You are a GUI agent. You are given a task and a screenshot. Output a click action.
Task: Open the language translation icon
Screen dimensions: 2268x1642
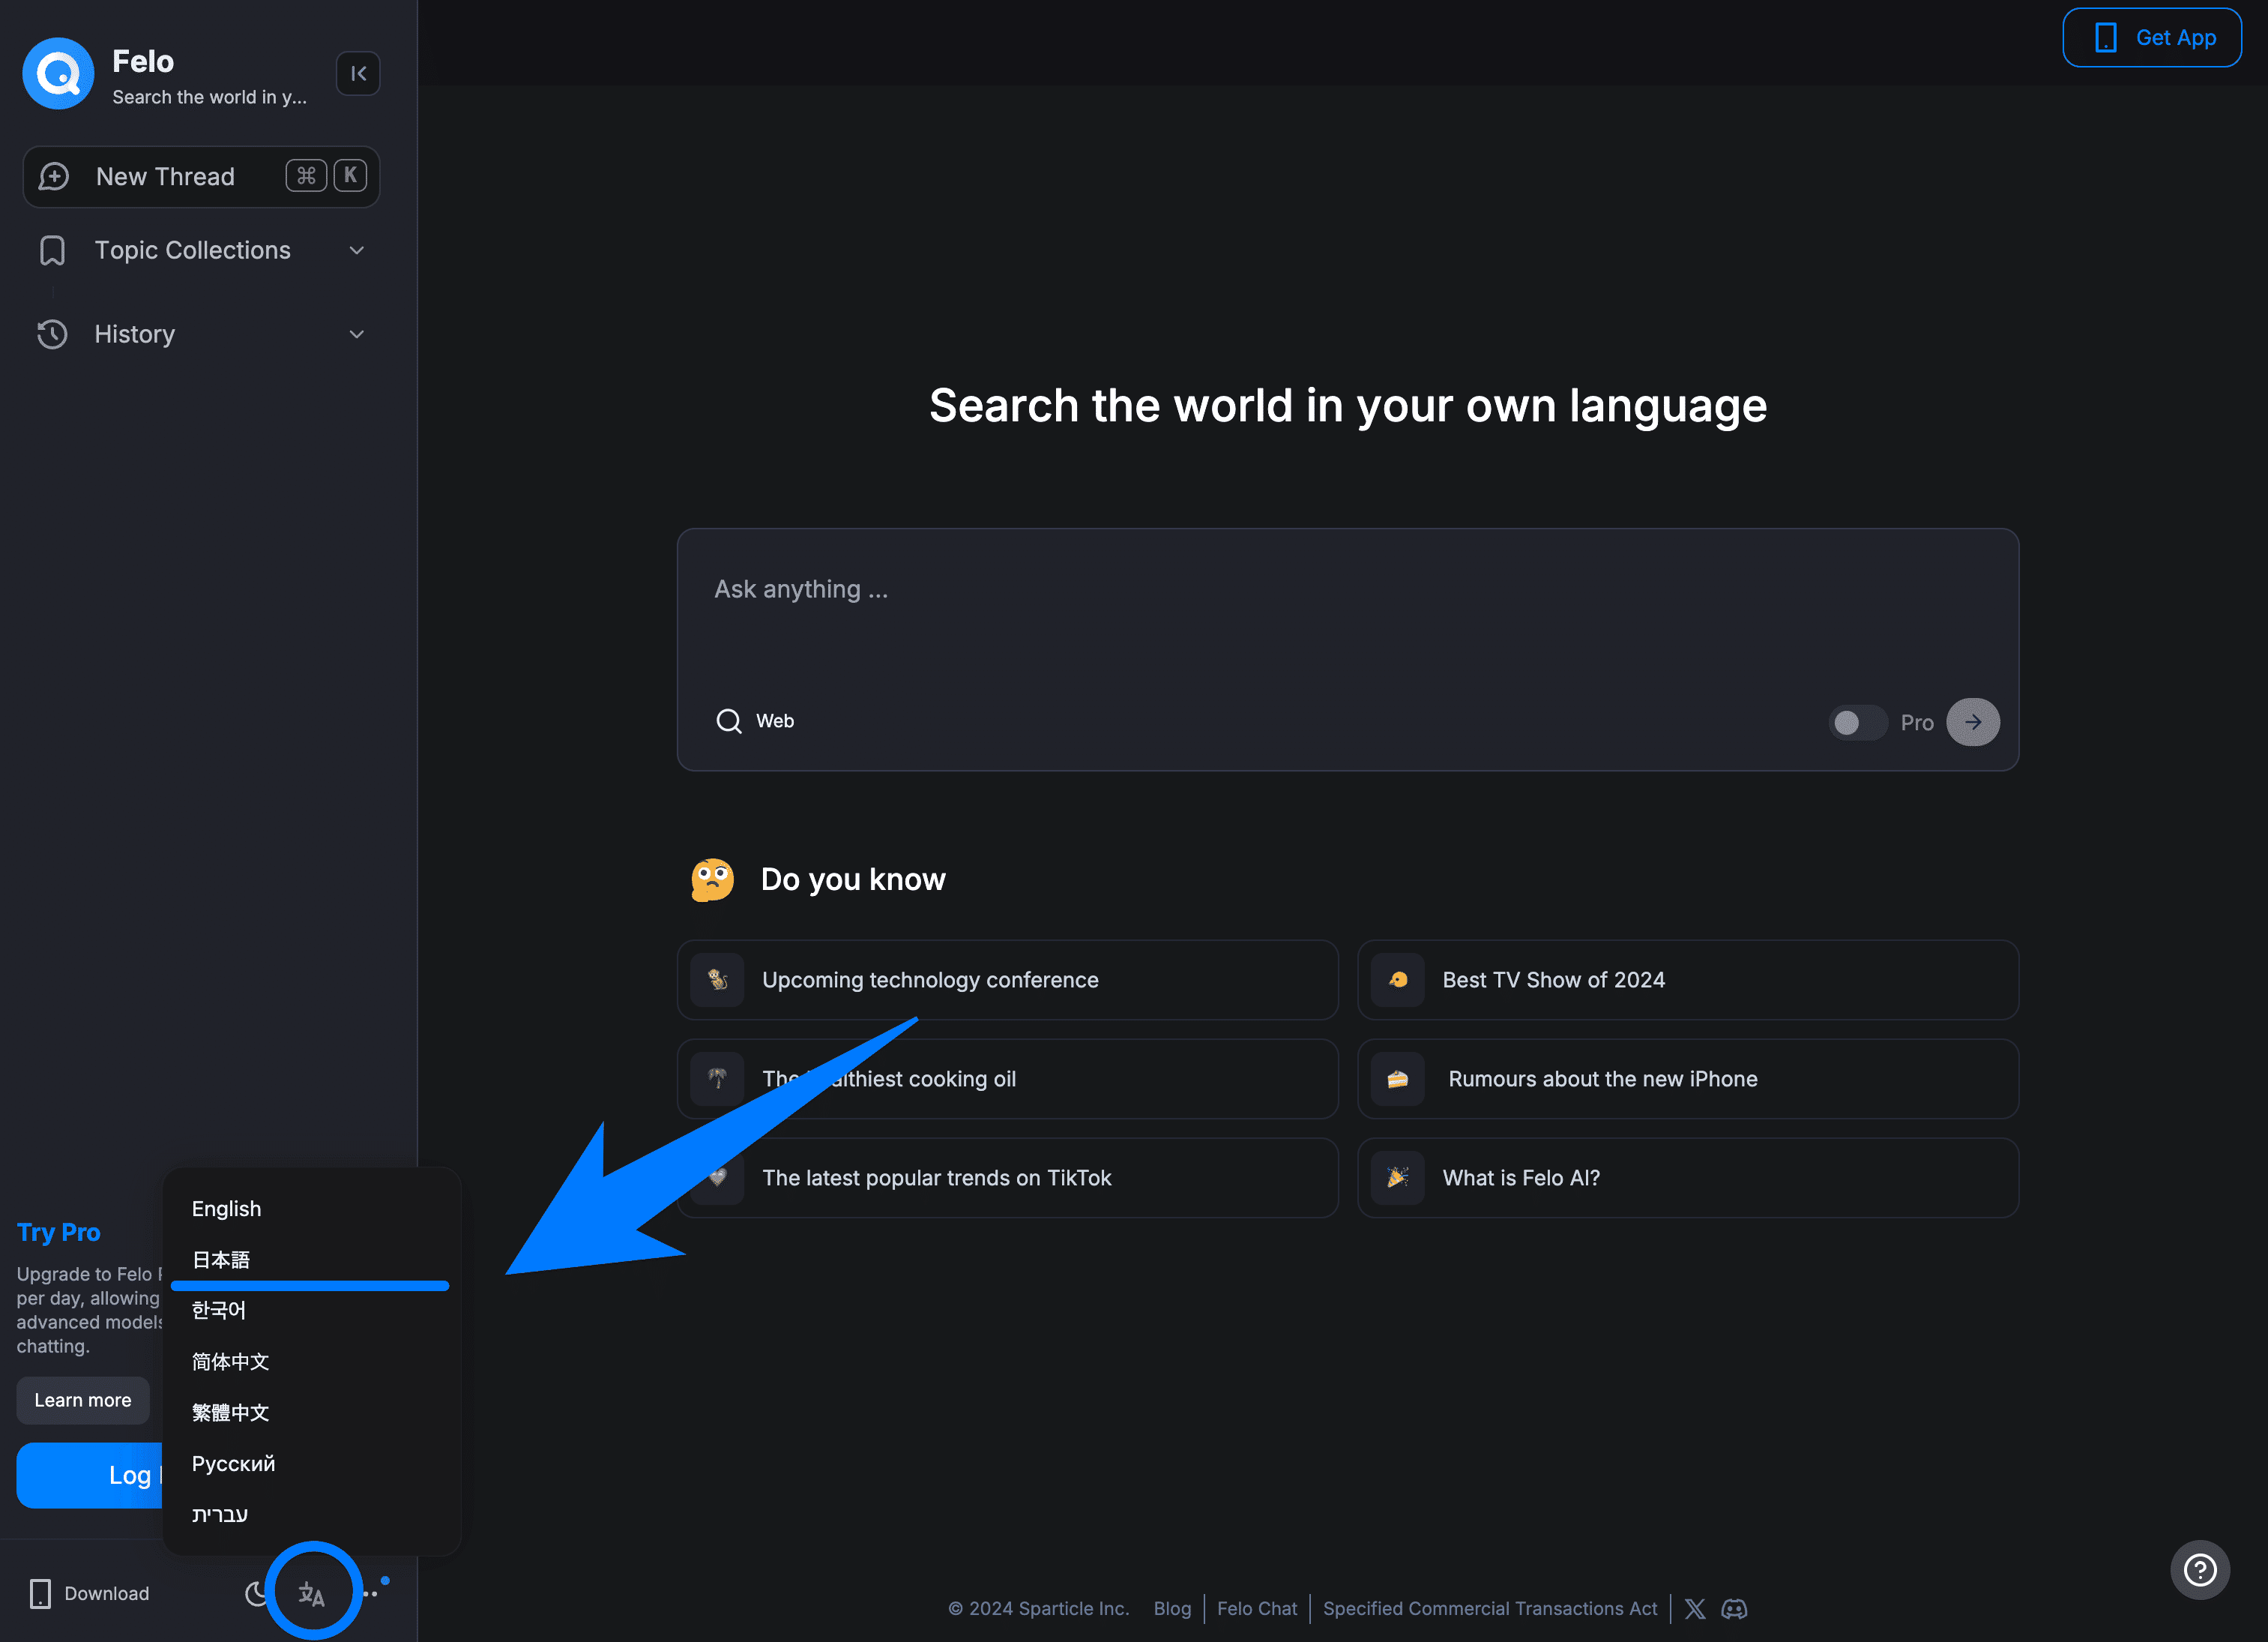312,1593
